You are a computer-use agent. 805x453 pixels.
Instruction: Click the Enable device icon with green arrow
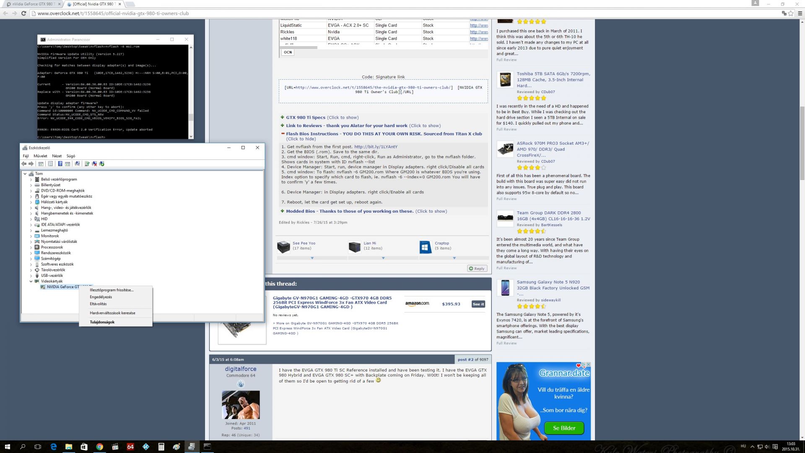pos(101,164)
